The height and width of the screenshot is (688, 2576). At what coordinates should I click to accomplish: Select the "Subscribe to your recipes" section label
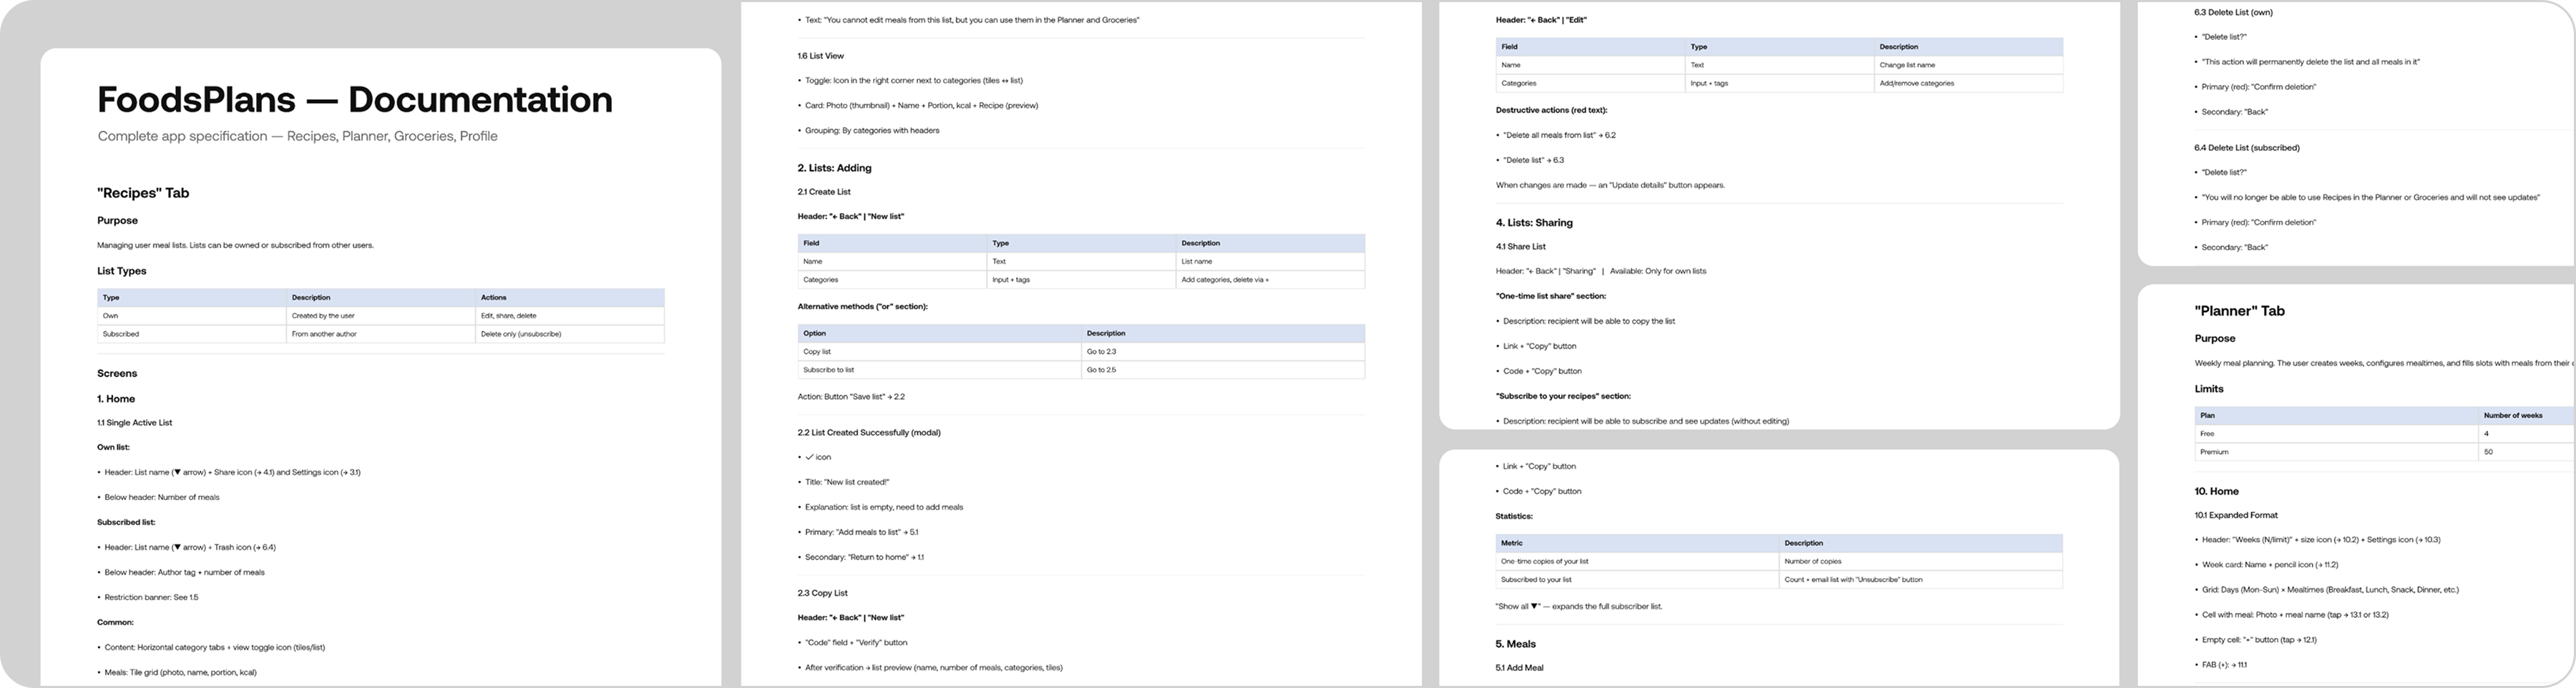click(x=1564, y=397)
